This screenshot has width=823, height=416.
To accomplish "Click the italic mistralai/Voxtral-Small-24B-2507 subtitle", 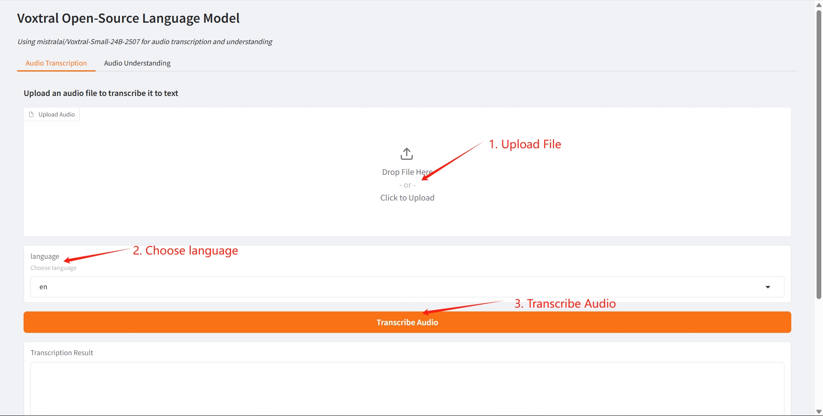I will (x=144, y=42).
